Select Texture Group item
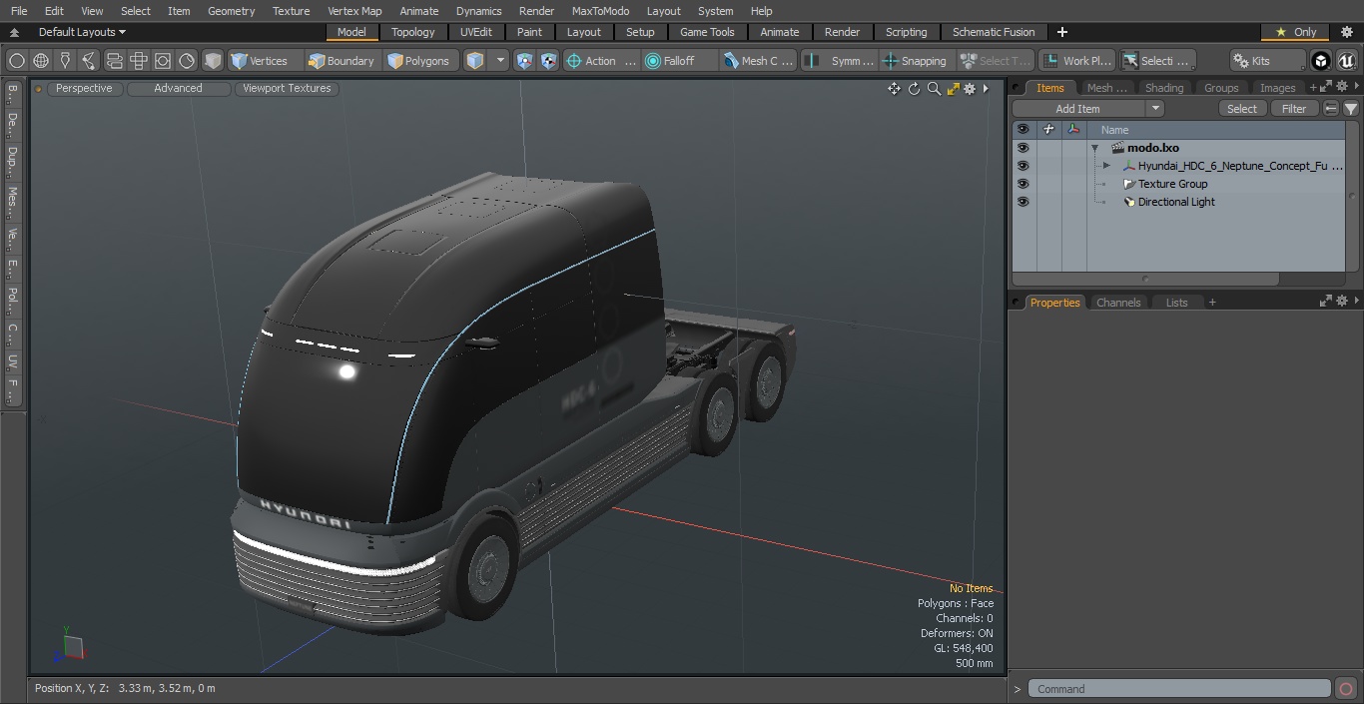The image size is (1364, 704). point(1172,184)
